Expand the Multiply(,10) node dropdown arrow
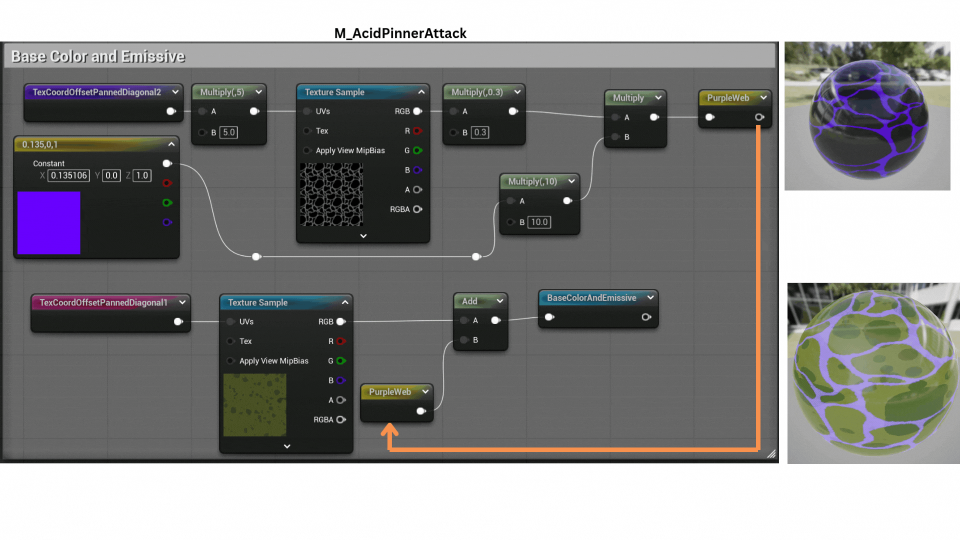960x540 pixels. tap(571, 181)
